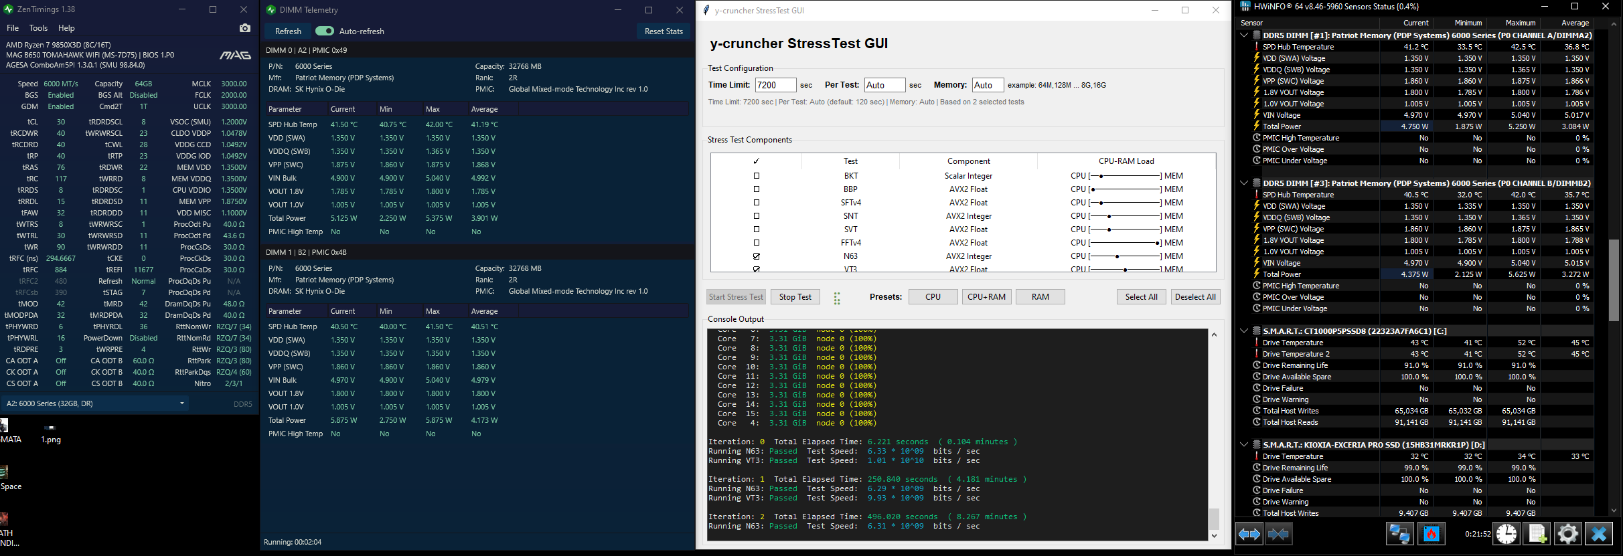Click status icon beside DIMM #1 PMIC High Temperature
Viewport: 1623px width, 556px height.
pyautogui.click(x=1257, y=138)
